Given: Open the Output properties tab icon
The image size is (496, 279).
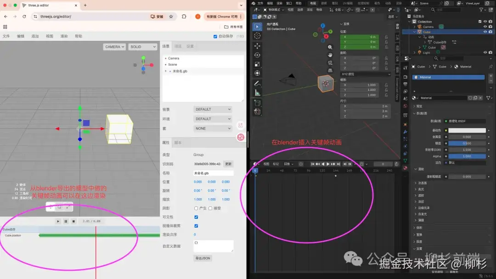Looking at the screenshot, I should (405, 84).
